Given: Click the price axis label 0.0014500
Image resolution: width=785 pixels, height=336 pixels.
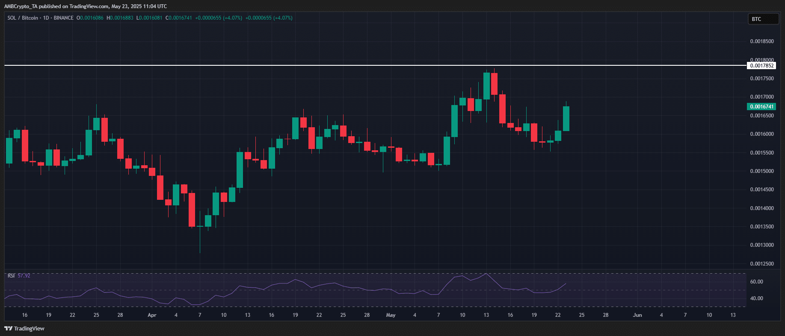Looking at the screenshot, I should 762,190.
